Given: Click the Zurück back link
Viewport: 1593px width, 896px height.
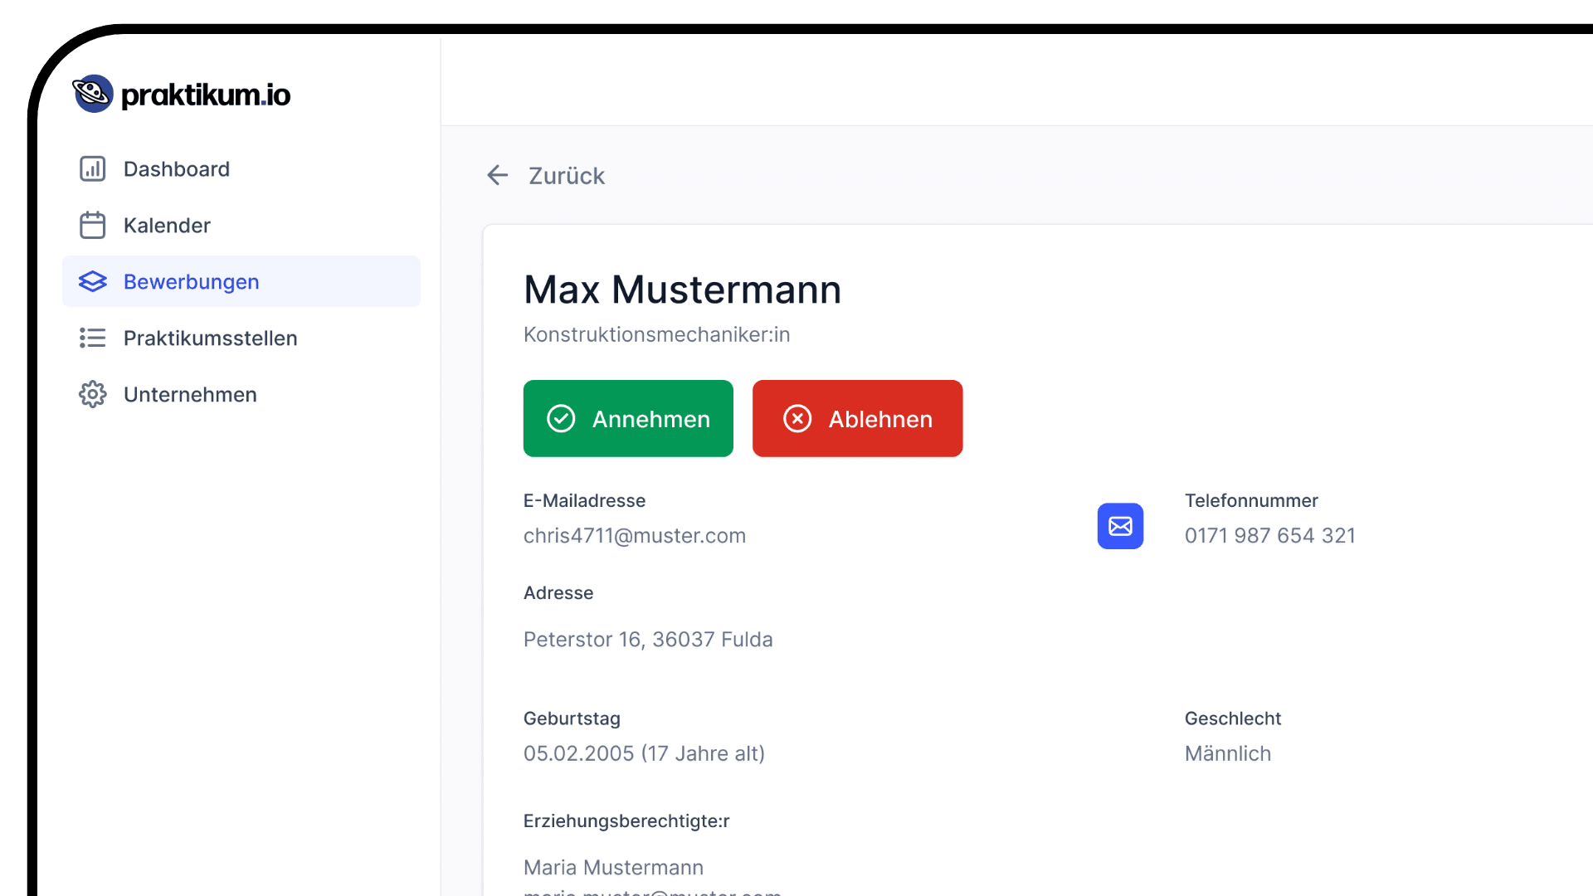Looking at the screenshot, I should pos(567,176).
